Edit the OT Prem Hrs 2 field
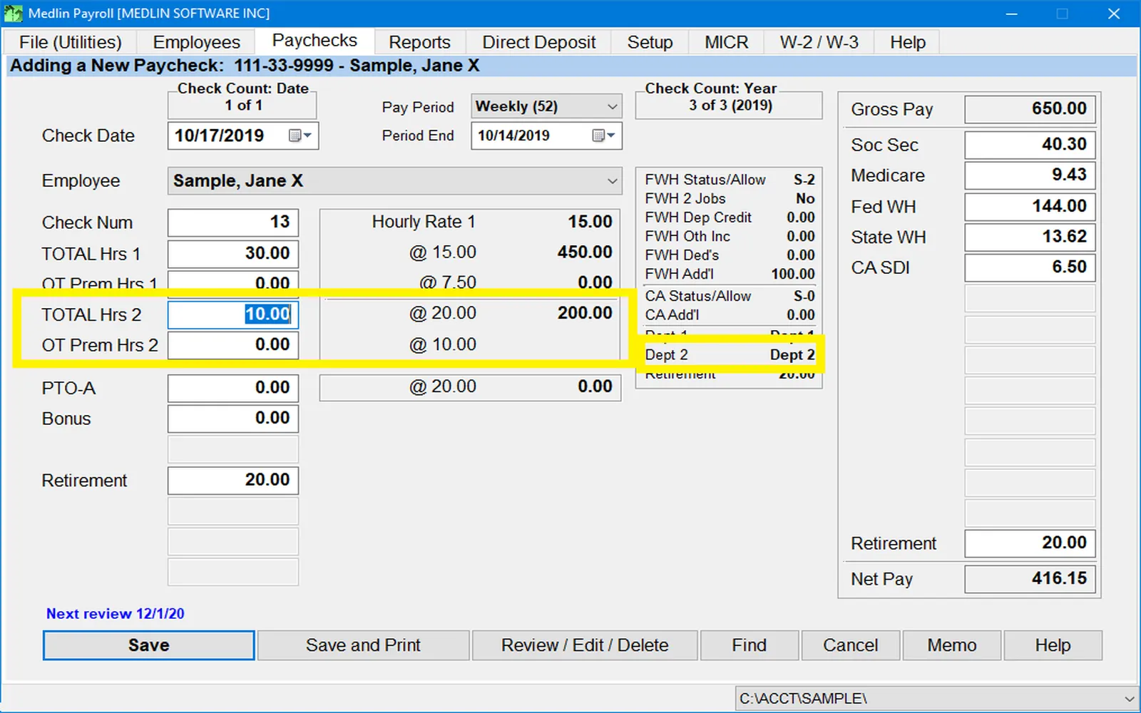 pyautogui.click(x=233, y=345)
